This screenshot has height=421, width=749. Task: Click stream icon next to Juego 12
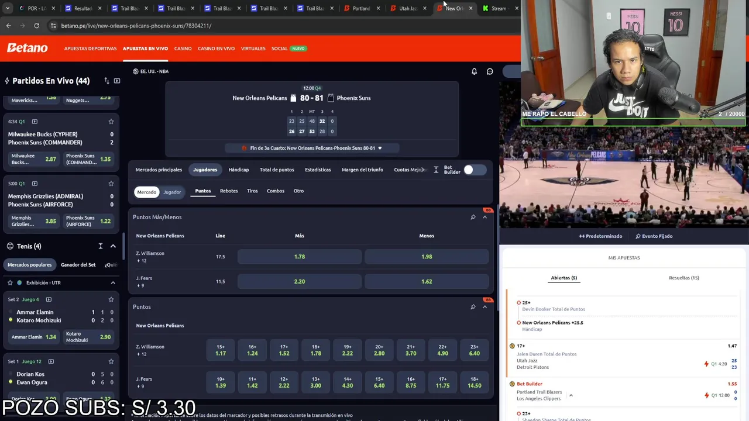point(51,361)
